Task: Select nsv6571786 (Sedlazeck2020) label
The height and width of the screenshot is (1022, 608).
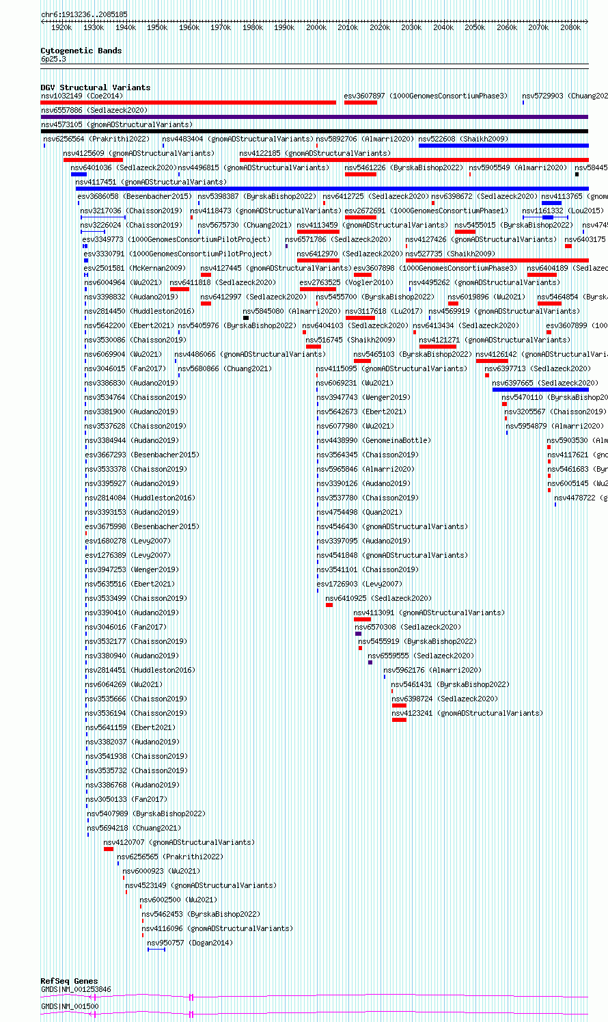Action: [x=338, y=239]
